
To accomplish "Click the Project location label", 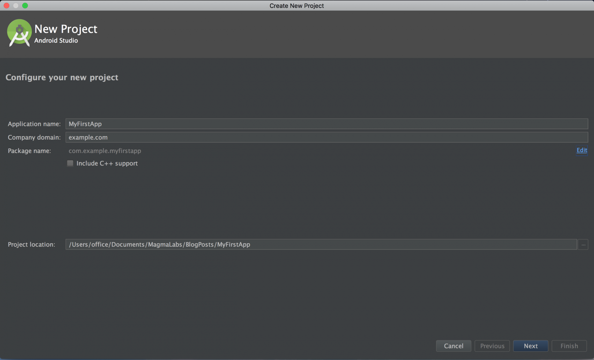I will pyautogui.click(x=31, y=244).
